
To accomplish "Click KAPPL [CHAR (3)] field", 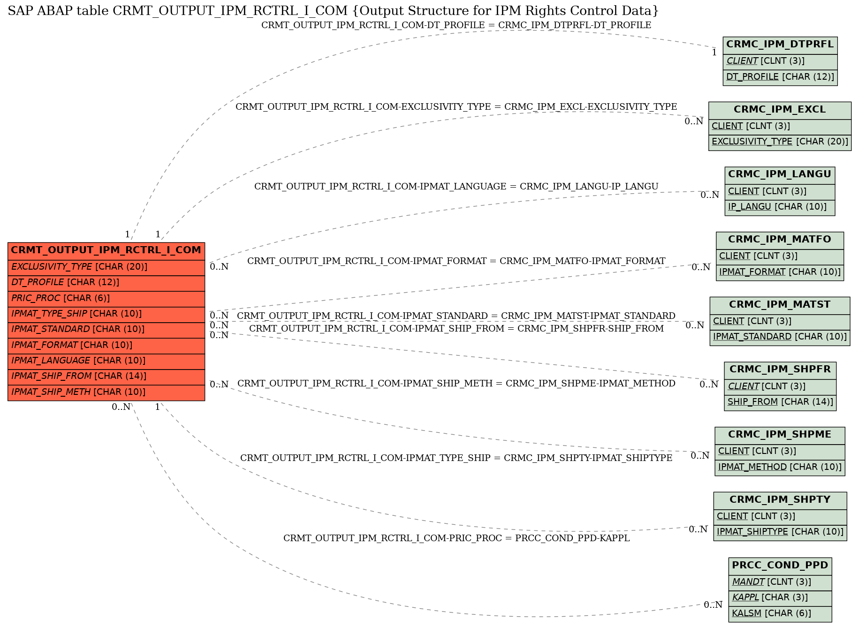I will click(x=780, y=598).
